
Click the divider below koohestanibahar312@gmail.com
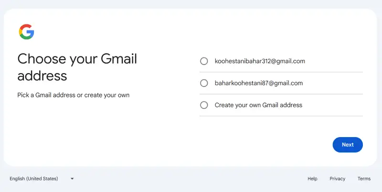coord(281,72)
